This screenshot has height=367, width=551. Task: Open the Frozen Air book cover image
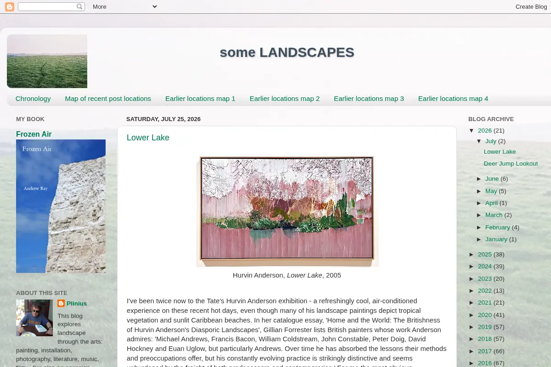click(61, 206)
